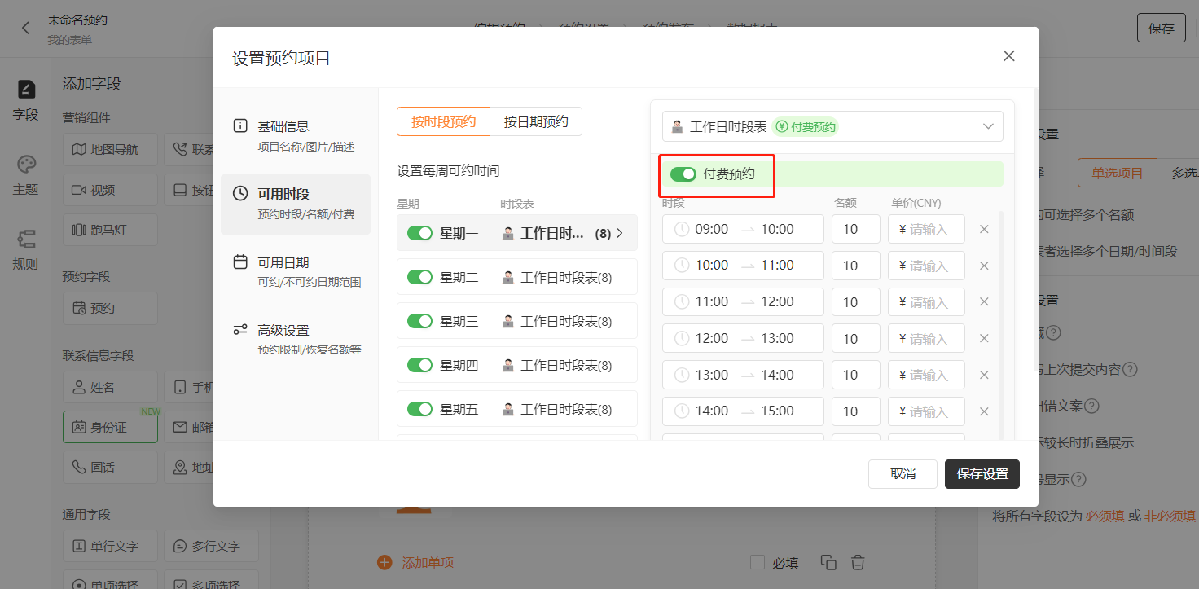Open the 主题 palette panel
The image size is (1199, 589).
[26, 175]
